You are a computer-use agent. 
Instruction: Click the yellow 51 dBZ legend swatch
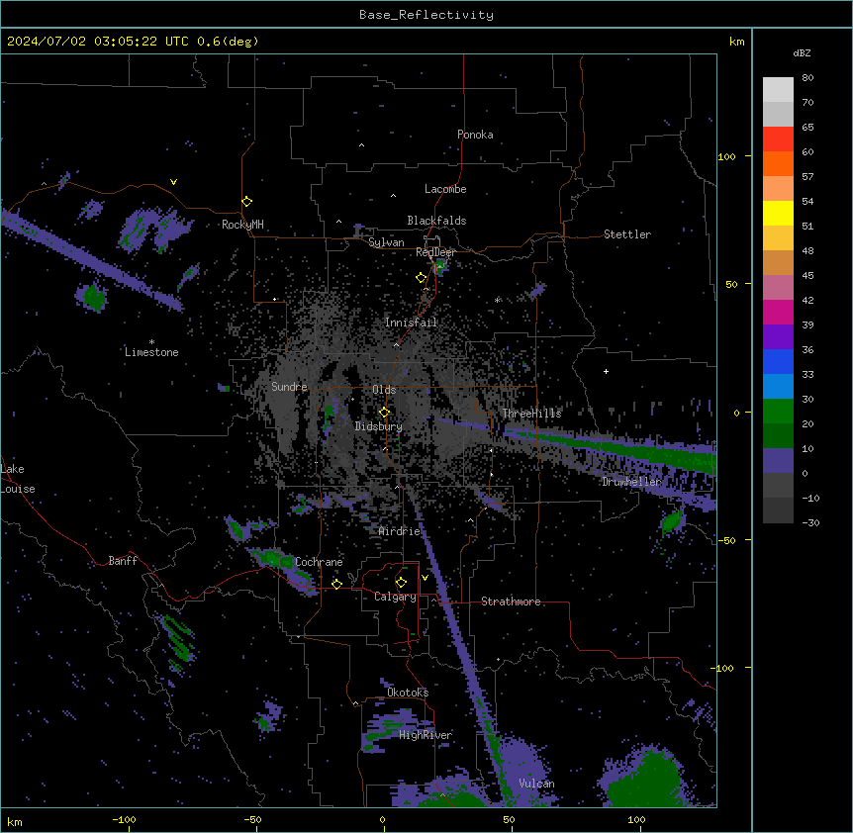pyautogui.click(x=778, y=213)
